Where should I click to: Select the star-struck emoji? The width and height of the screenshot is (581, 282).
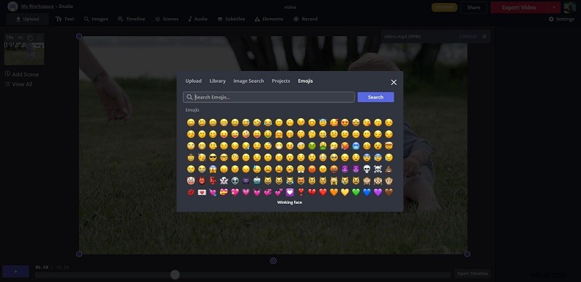click(x=356, y=123)
